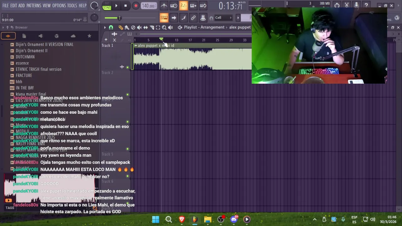Click the arrow auto-scroll icon
Viewport: 402px width, 226px height.
click(174, 18)
